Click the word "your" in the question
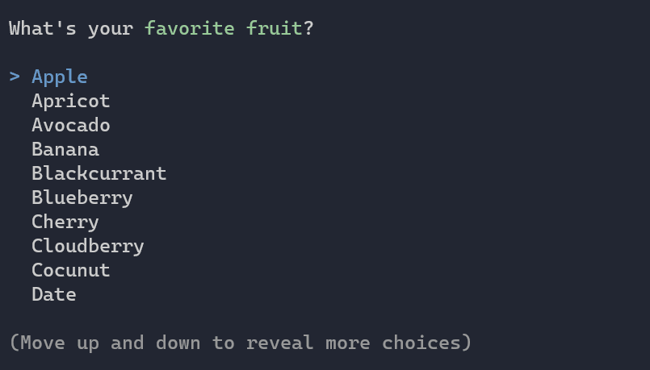This screenshot has height=370, width=650. pyautogui.click(x=111, y=29)
